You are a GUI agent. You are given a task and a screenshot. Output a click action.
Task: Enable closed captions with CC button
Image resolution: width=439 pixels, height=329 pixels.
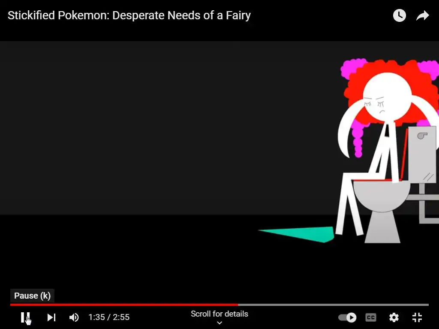pyautogui.click(x=371, y=317)
